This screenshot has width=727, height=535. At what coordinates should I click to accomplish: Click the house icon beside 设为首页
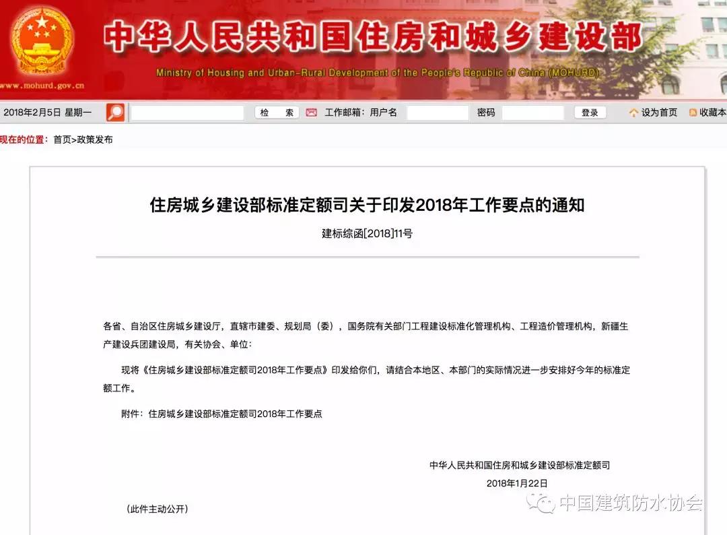click(x=633, y=113)
